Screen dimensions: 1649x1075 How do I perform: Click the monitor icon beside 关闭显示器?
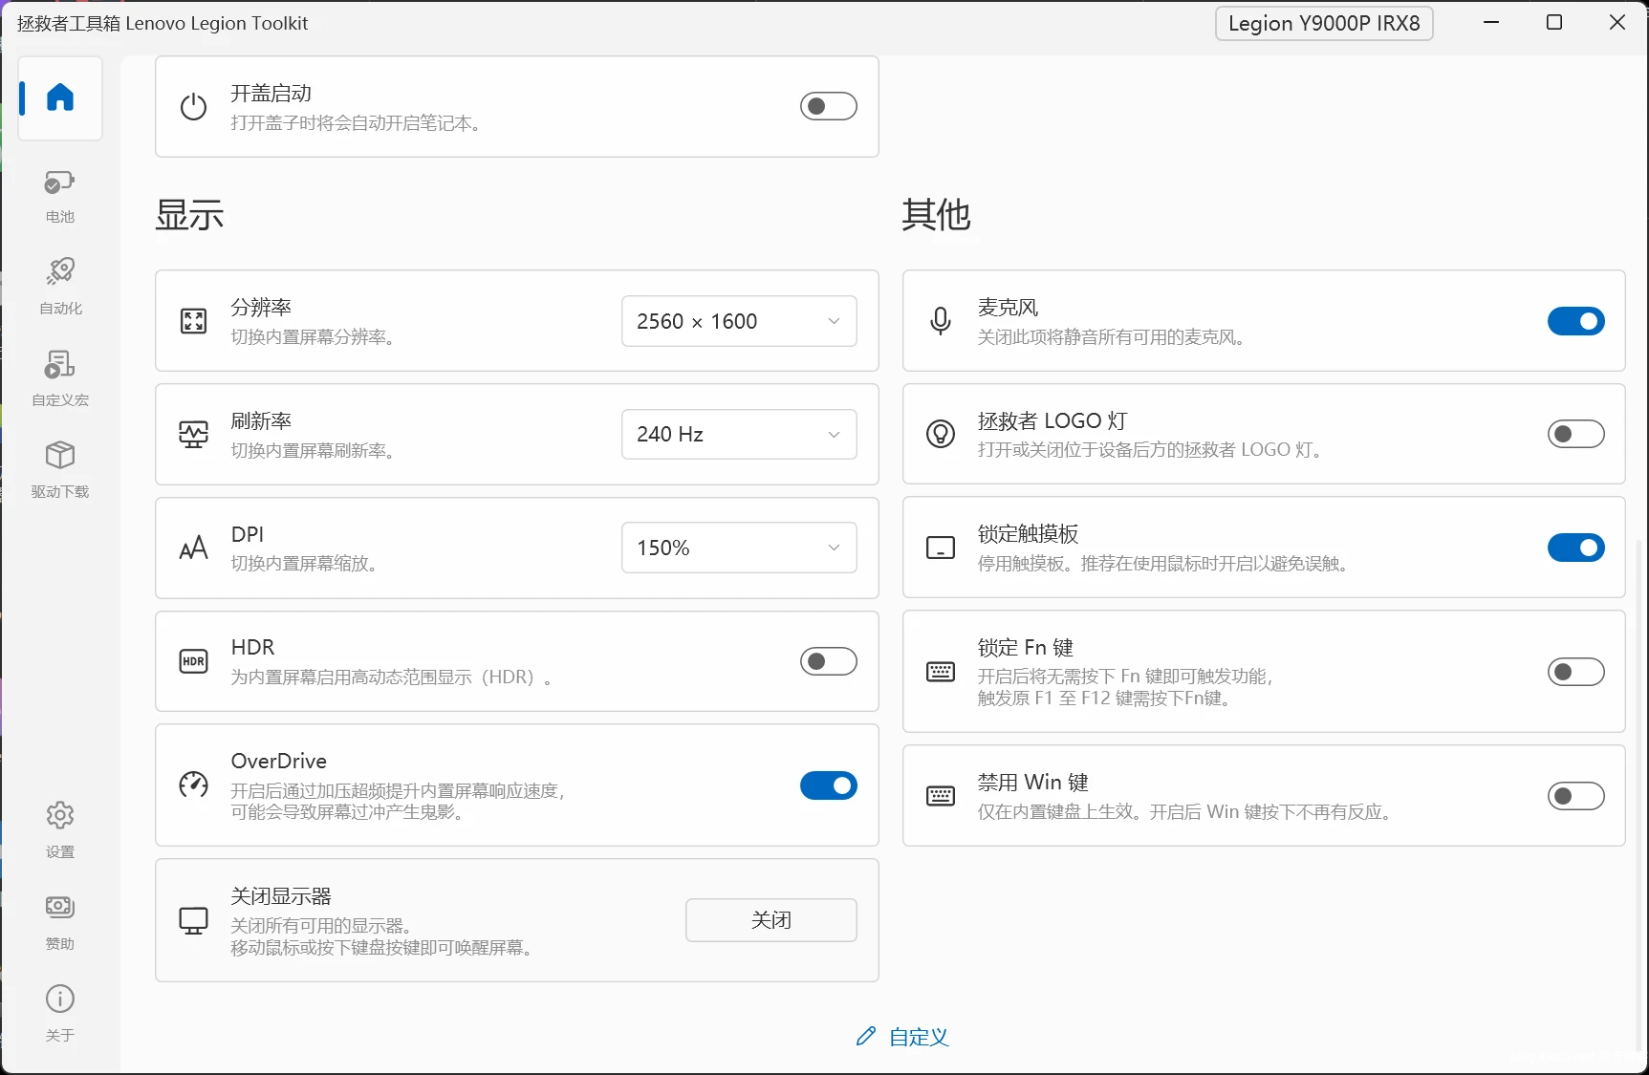click(194, 920)
